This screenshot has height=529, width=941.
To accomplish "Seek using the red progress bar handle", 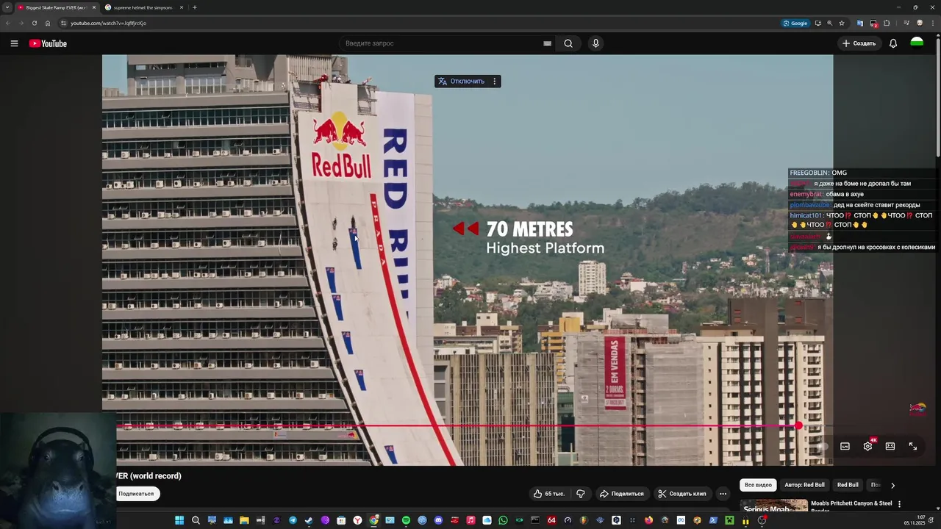I will pos(798,425).
